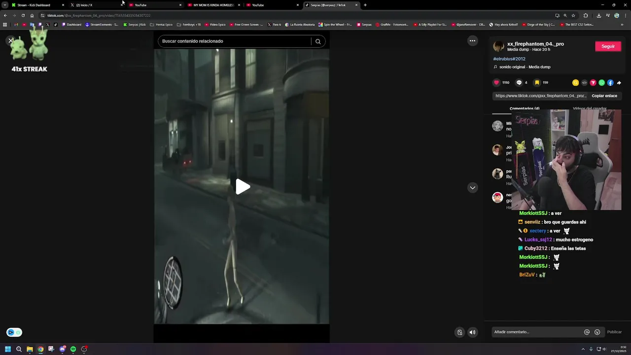631x355 pixels.
Task: Play the paused TikTok video
Action: (242, 187)
